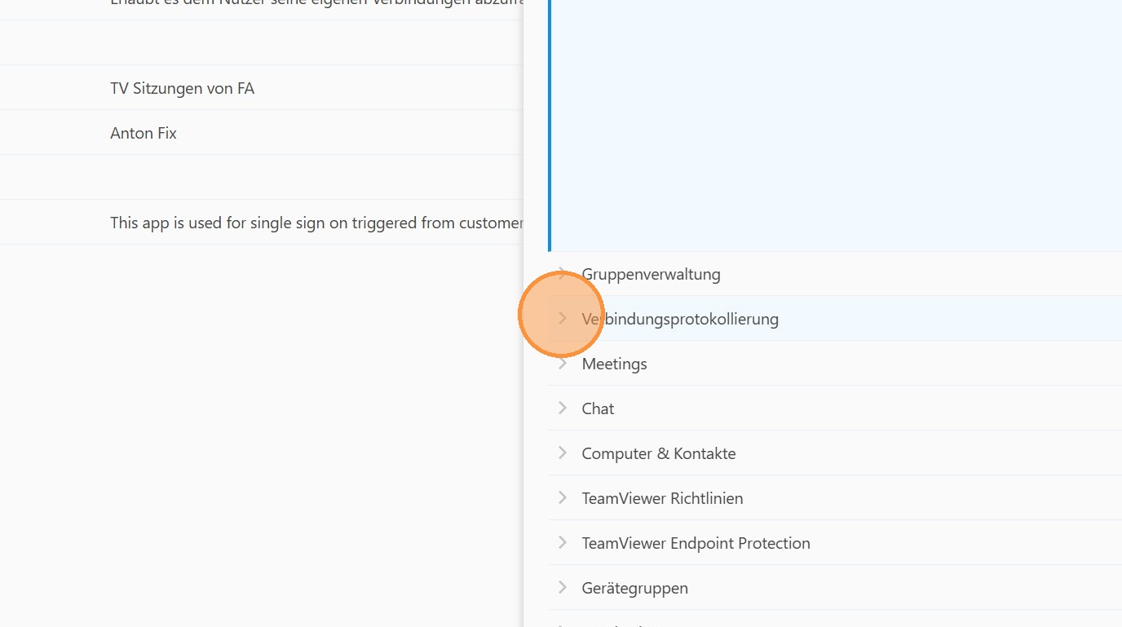Select the "TV Sitzungen von FA" entry
The width and height of the screenshot is (1122, 627).
coord(182,88)
